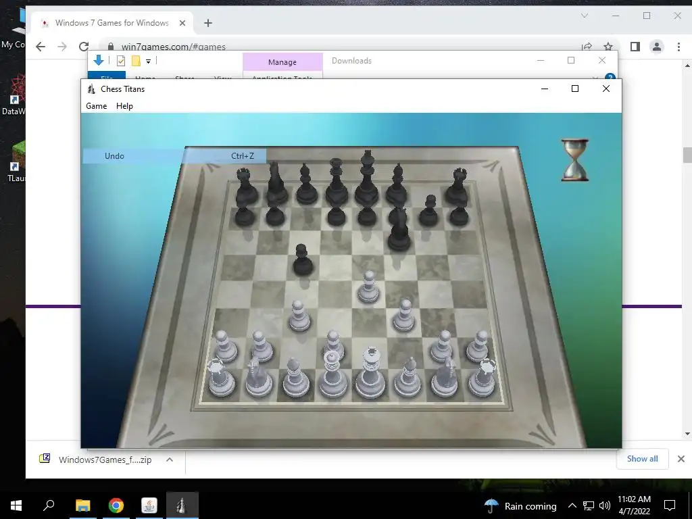Click the new folder icon in Explorer toolbar
The image size is (692, 519).
point(136,61)
